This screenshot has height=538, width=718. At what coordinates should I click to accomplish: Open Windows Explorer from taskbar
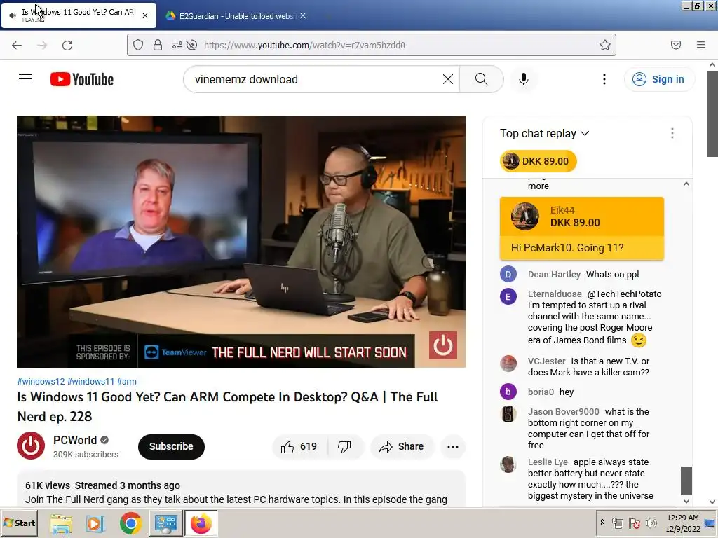tap(61, 523)
